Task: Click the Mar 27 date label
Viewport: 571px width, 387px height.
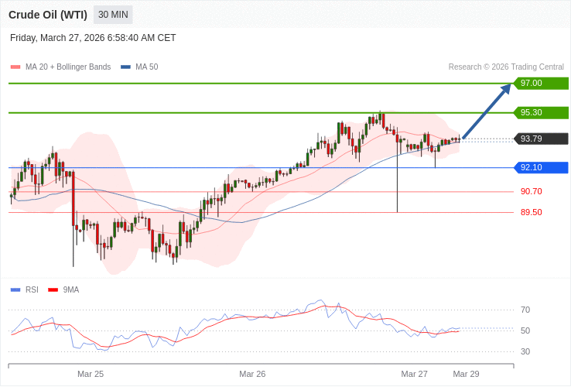Action: (414, 374)
